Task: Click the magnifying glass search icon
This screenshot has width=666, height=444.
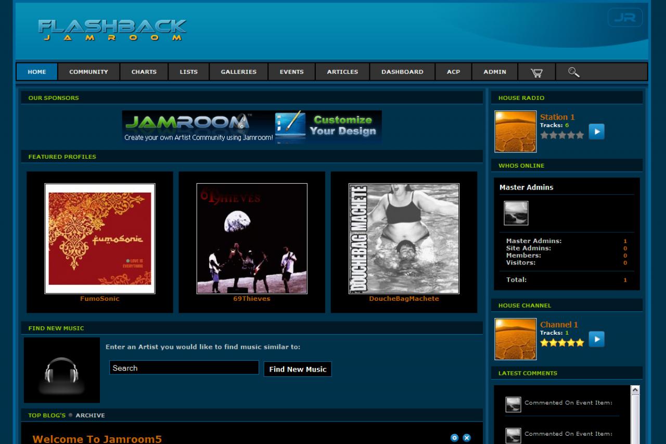Action: point(574,72)
